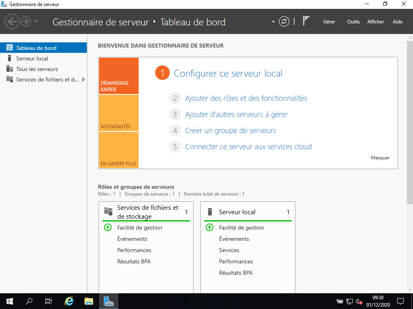This screenshot has width=413, height=309.
Task: Open the Démarrage rapide tile
Action: pyautogui.click(x=118, y=76)
